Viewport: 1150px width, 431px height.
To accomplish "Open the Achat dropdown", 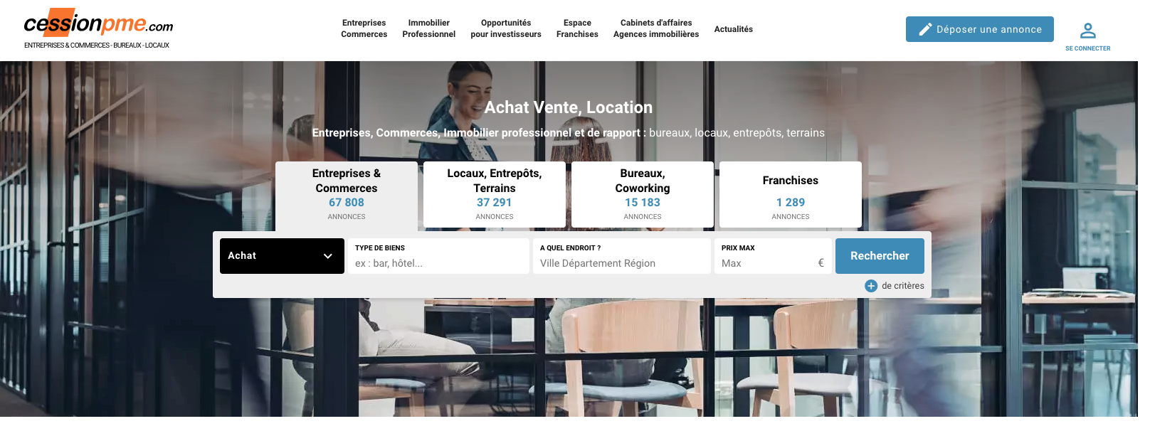I will click(282, 256).
